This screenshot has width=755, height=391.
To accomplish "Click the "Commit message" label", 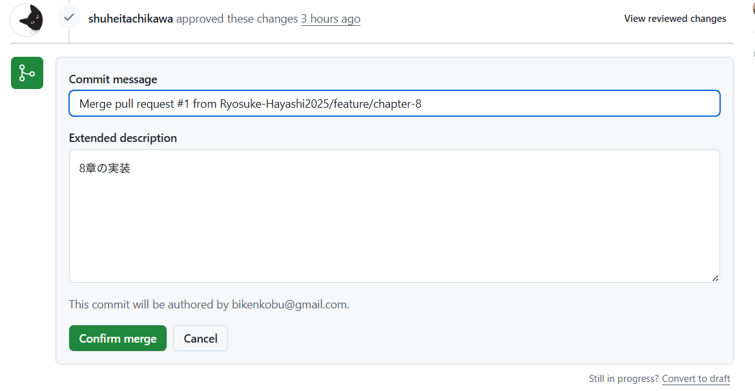I will pos(113,79).
